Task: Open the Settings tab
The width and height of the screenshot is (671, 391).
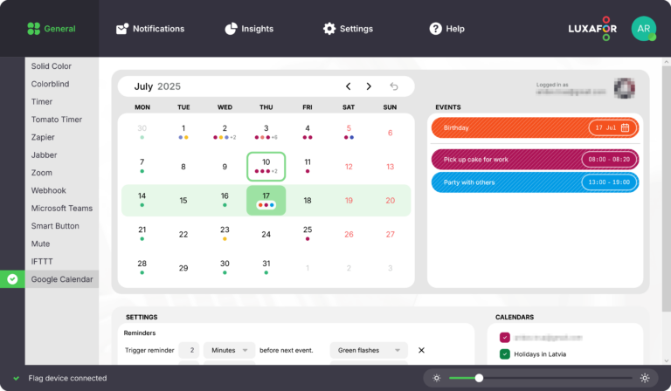Action: (x=348, y=29)
